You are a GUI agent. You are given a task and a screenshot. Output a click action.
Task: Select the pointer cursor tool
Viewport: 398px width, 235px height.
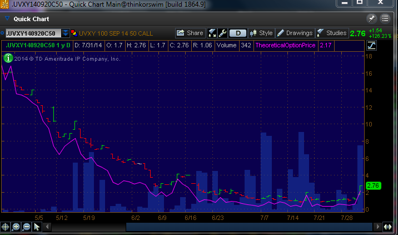(x=37, y=226)
